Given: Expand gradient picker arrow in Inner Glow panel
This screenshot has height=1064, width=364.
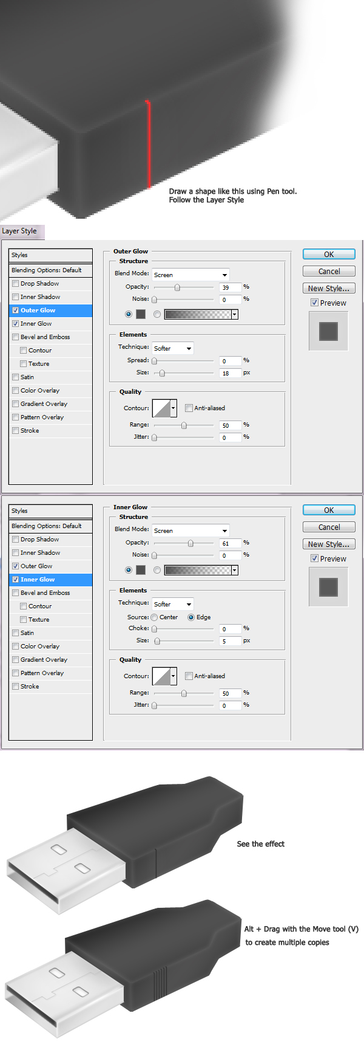Looking at the screenshot, I should 235,570.
